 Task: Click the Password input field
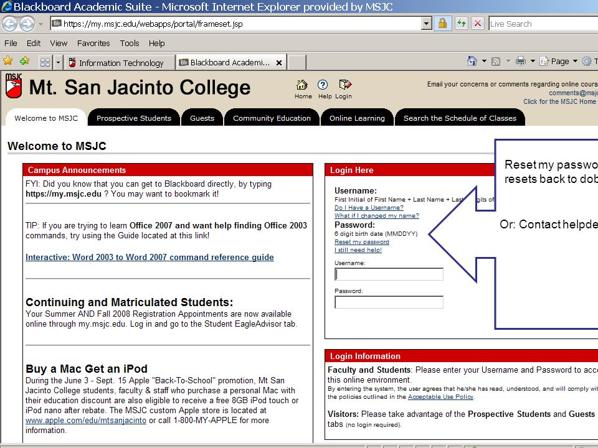[389, 302]
